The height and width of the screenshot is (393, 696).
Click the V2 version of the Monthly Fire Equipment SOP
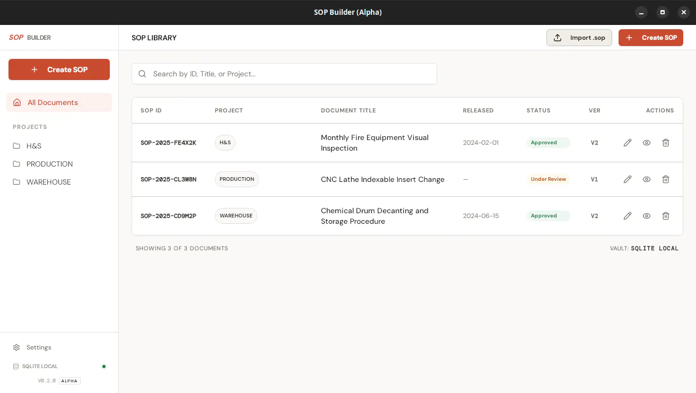click(594, 143)
